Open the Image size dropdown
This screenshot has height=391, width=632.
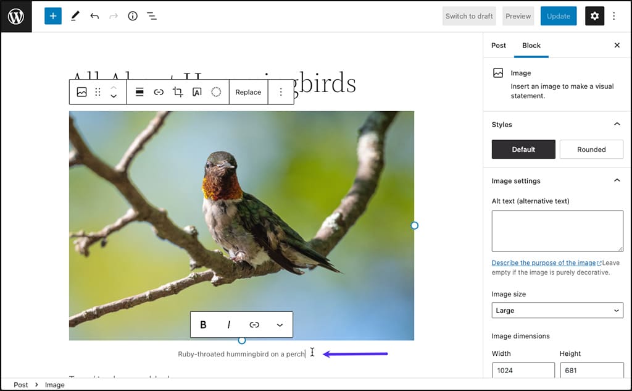click(556, 310)
